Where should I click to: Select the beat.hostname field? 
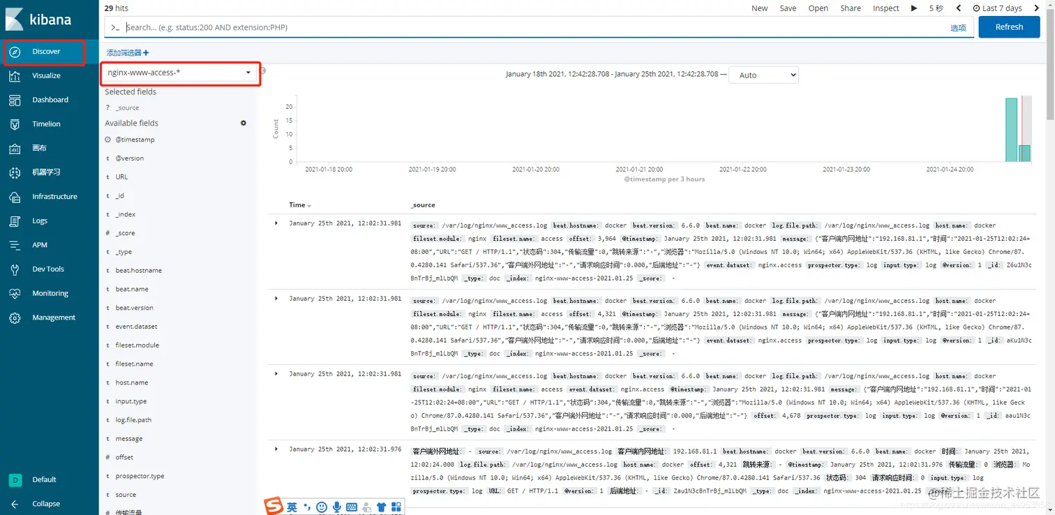coord(138,271)
